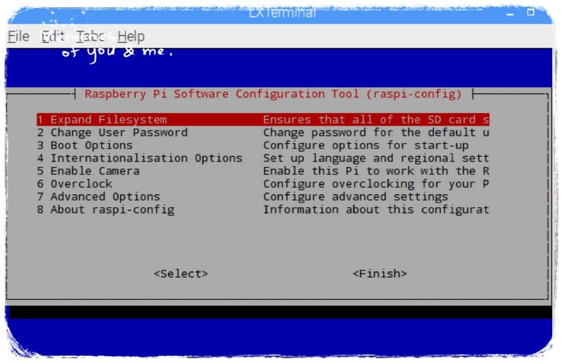This screenshot has height=363, width=563.
Task: Select Change User Password entry
Action: 263,132
